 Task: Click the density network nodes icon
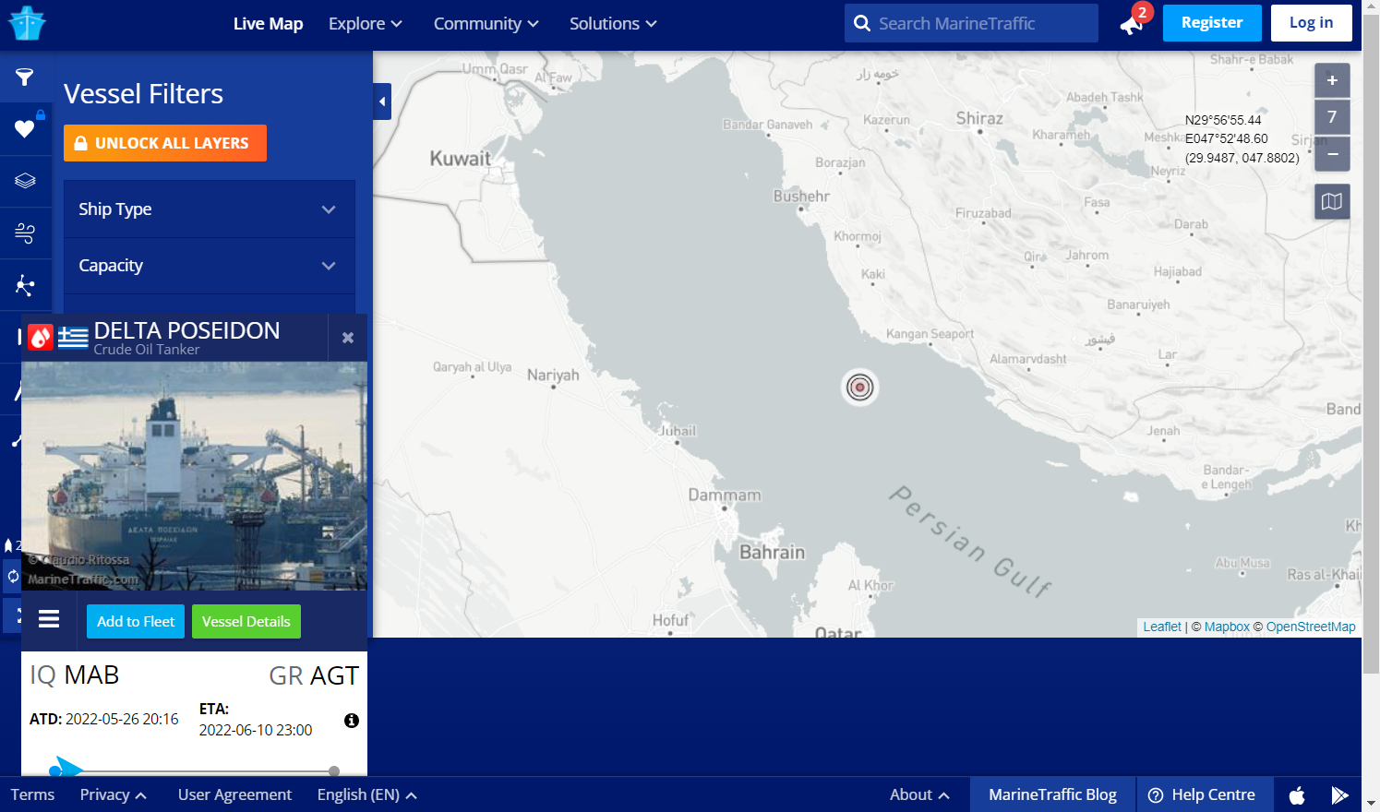pyautogui.click(x=25, y=286)
